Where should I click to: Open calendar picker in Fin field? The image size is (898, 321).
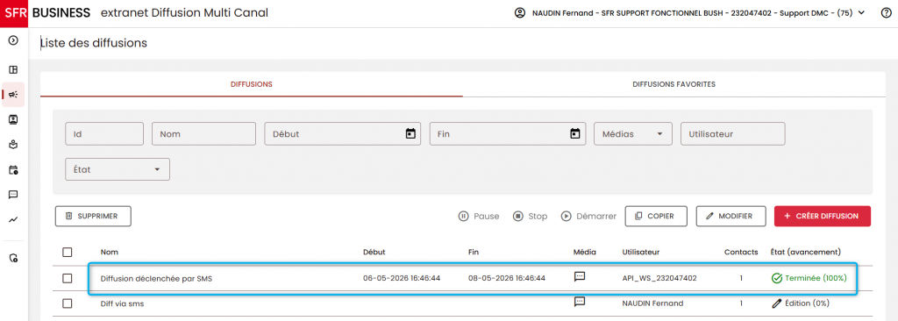click(x=575, y=133)
